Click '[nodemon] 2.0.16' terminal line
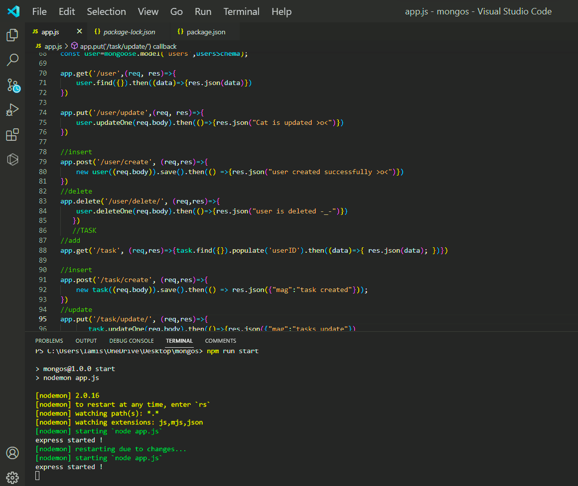578x486 pixels. pyautogui.click(x=67, y=395)
